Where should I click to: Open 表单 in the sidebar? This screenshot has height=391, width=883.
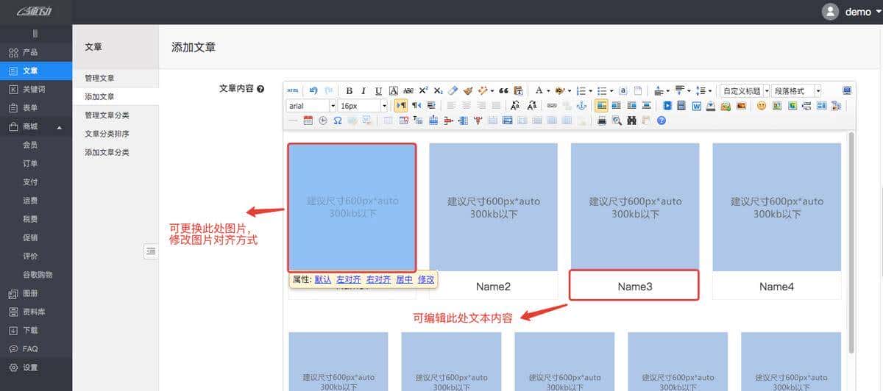tap(36, 107)
